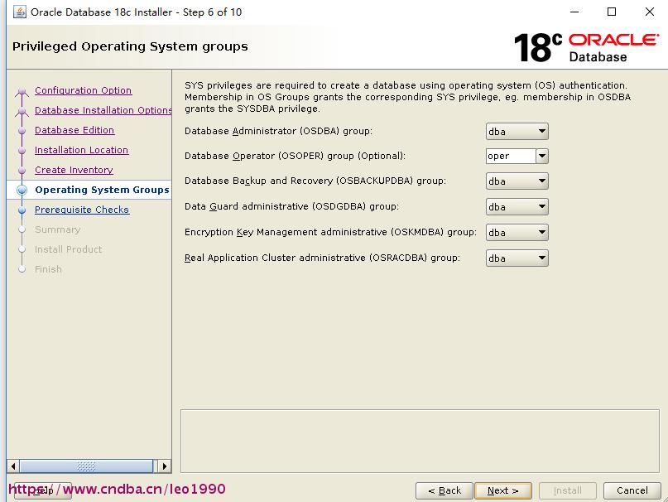Go to Database Installation Options step
The height and width of the screenshot is (502, 668).
(103, 110)
